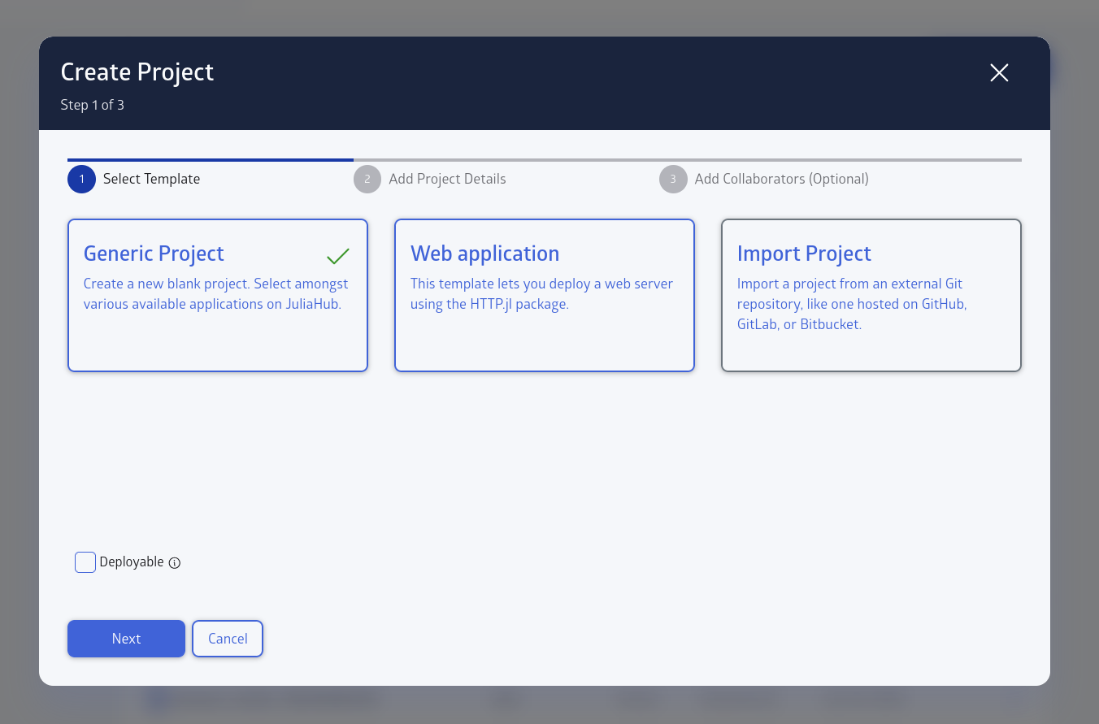Viewport: 1099px width, 724px height.
Task: Cancel project creation
Action: [x=228, y=639]
